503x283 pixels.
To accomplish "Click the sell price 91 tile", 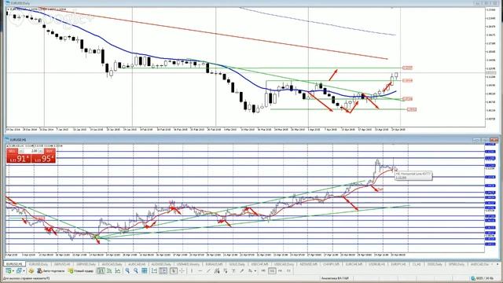I will pos(19,159).
